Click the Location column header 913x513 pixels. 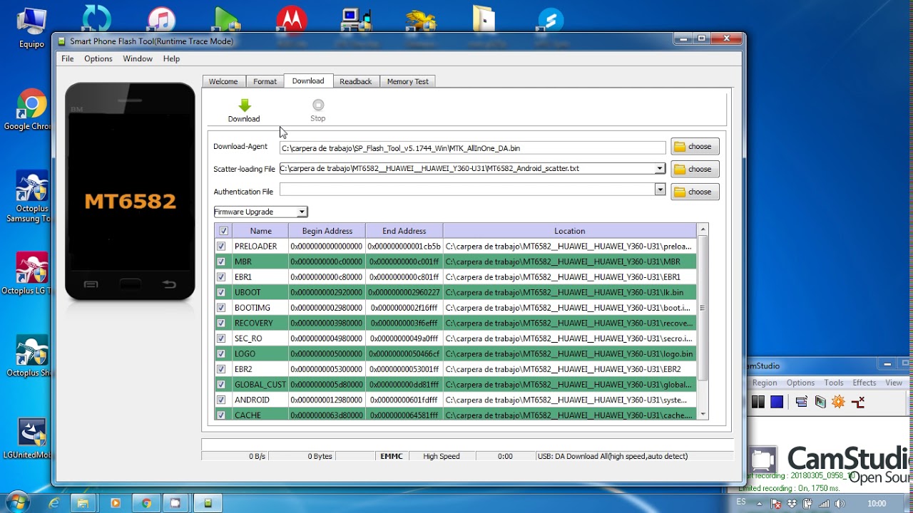coord(569,231)
